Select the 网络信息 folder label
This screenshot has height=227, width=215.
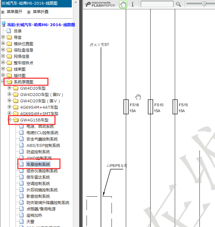[x=22, y=56]
